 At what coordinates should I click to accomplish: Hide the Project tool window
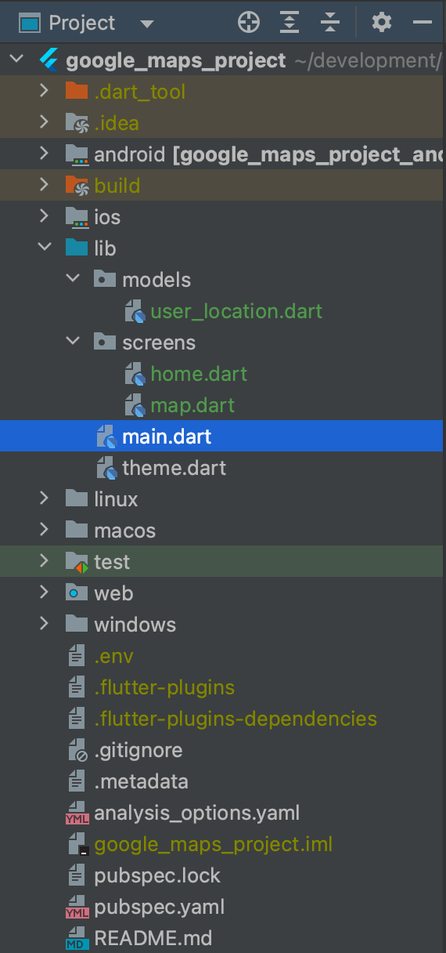423,23
